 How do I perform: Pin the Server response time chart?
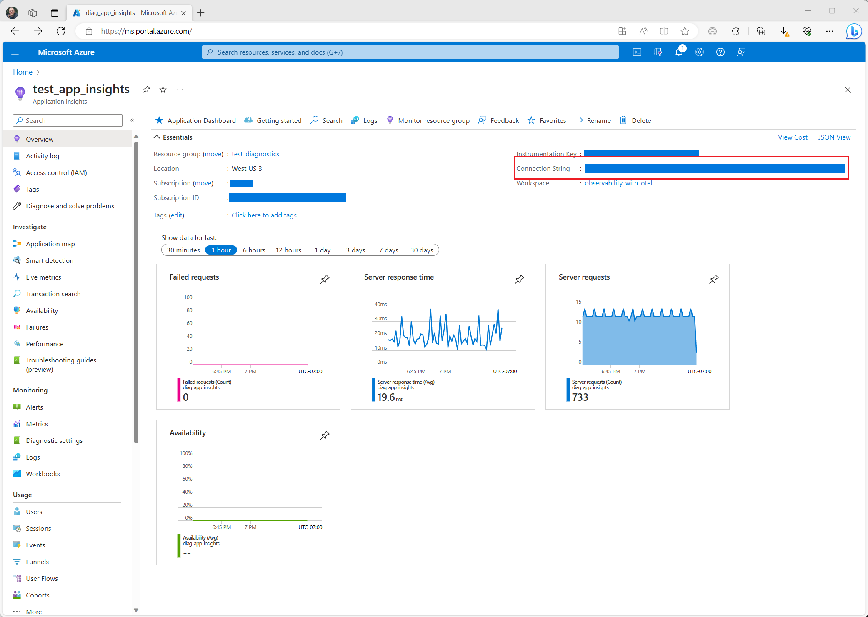[519, 279]
